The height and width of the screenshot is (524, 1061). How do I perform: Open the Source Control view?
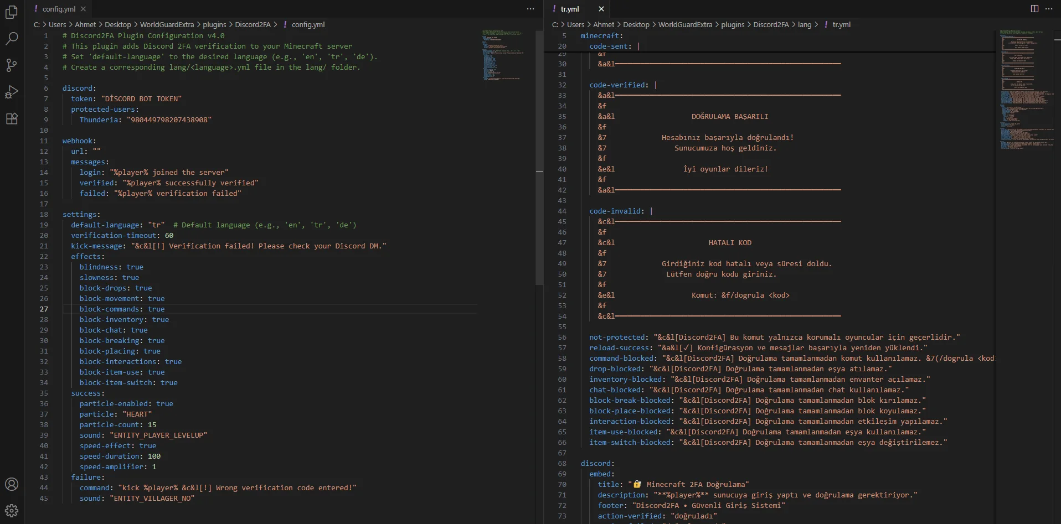[12, 65]
